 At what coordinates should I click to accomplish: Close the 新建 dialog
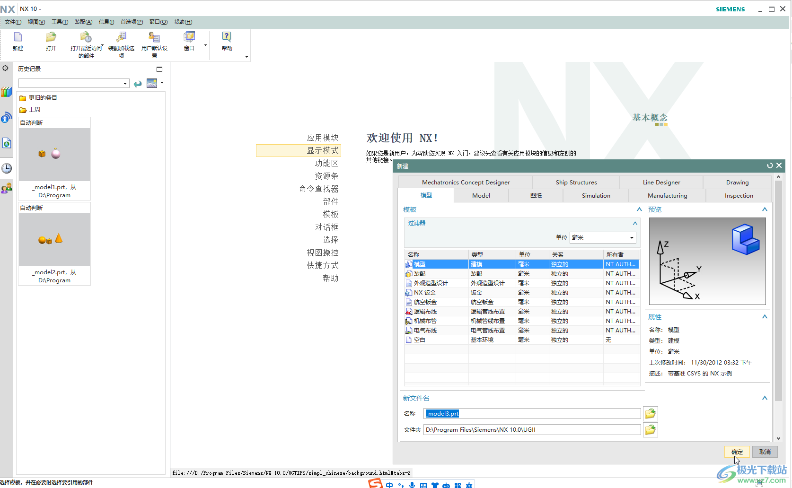(x=779, y=166)
